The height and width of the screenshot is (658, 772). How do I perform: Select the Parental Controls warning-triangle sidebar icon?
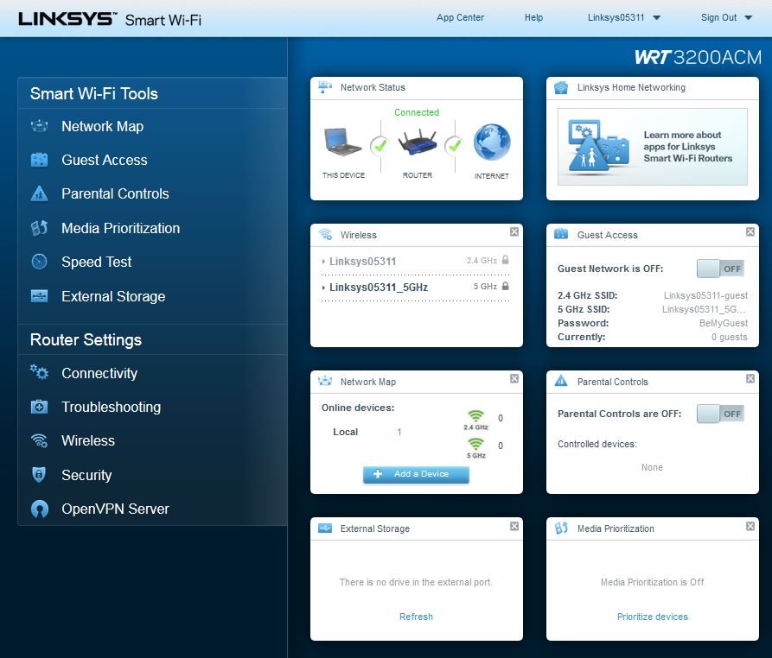(40, 193)
